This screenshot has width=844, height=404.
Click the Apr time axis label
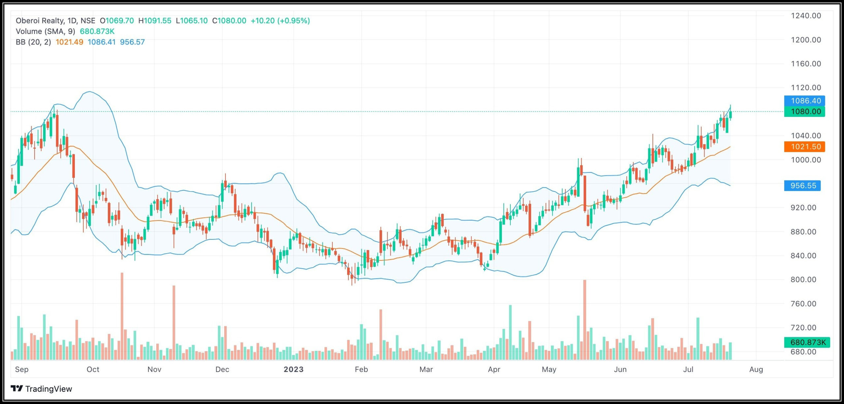(x=494, y=369)
